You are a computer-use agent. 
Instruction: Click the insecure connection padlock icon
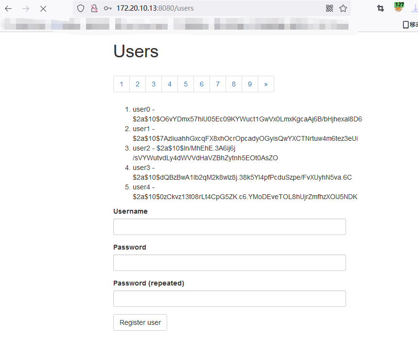coord(94,9)
